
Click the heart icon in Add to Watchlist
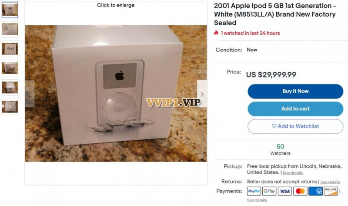pyautogui.click(x=274, y=126)
